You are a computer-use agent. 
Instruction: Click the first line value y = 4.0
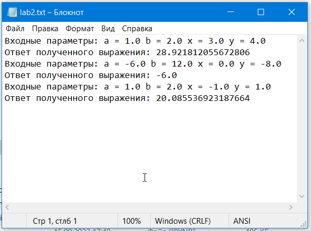(247, 41)
